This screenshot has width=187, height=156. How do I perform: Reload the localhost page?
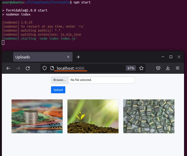28,68
